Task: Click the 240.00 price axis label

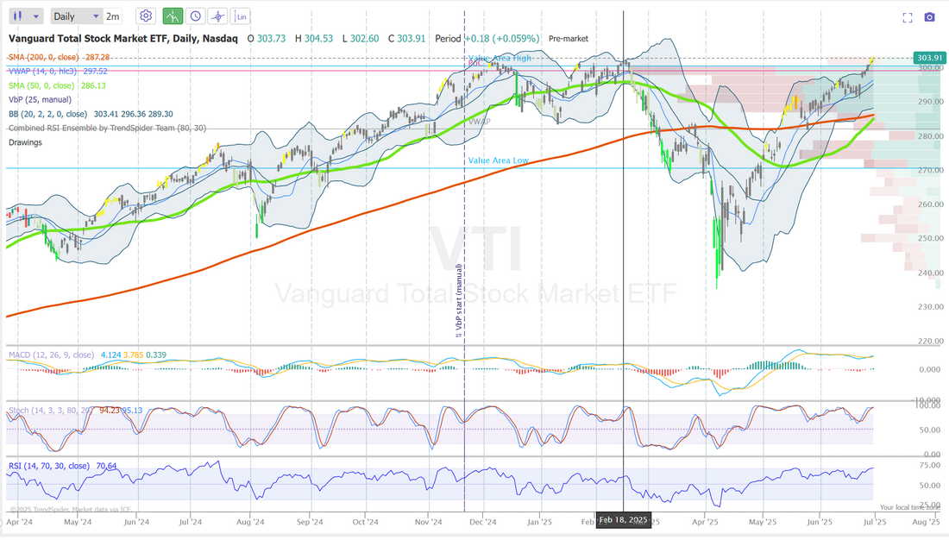Action: 929,273
